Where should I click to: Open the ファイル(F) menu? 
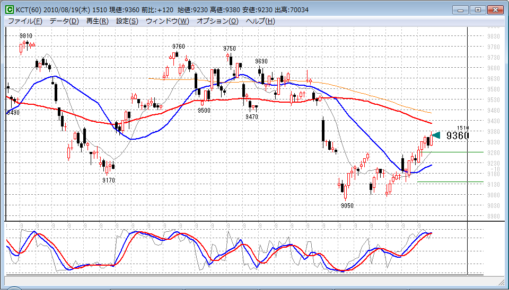click(25, 21)
